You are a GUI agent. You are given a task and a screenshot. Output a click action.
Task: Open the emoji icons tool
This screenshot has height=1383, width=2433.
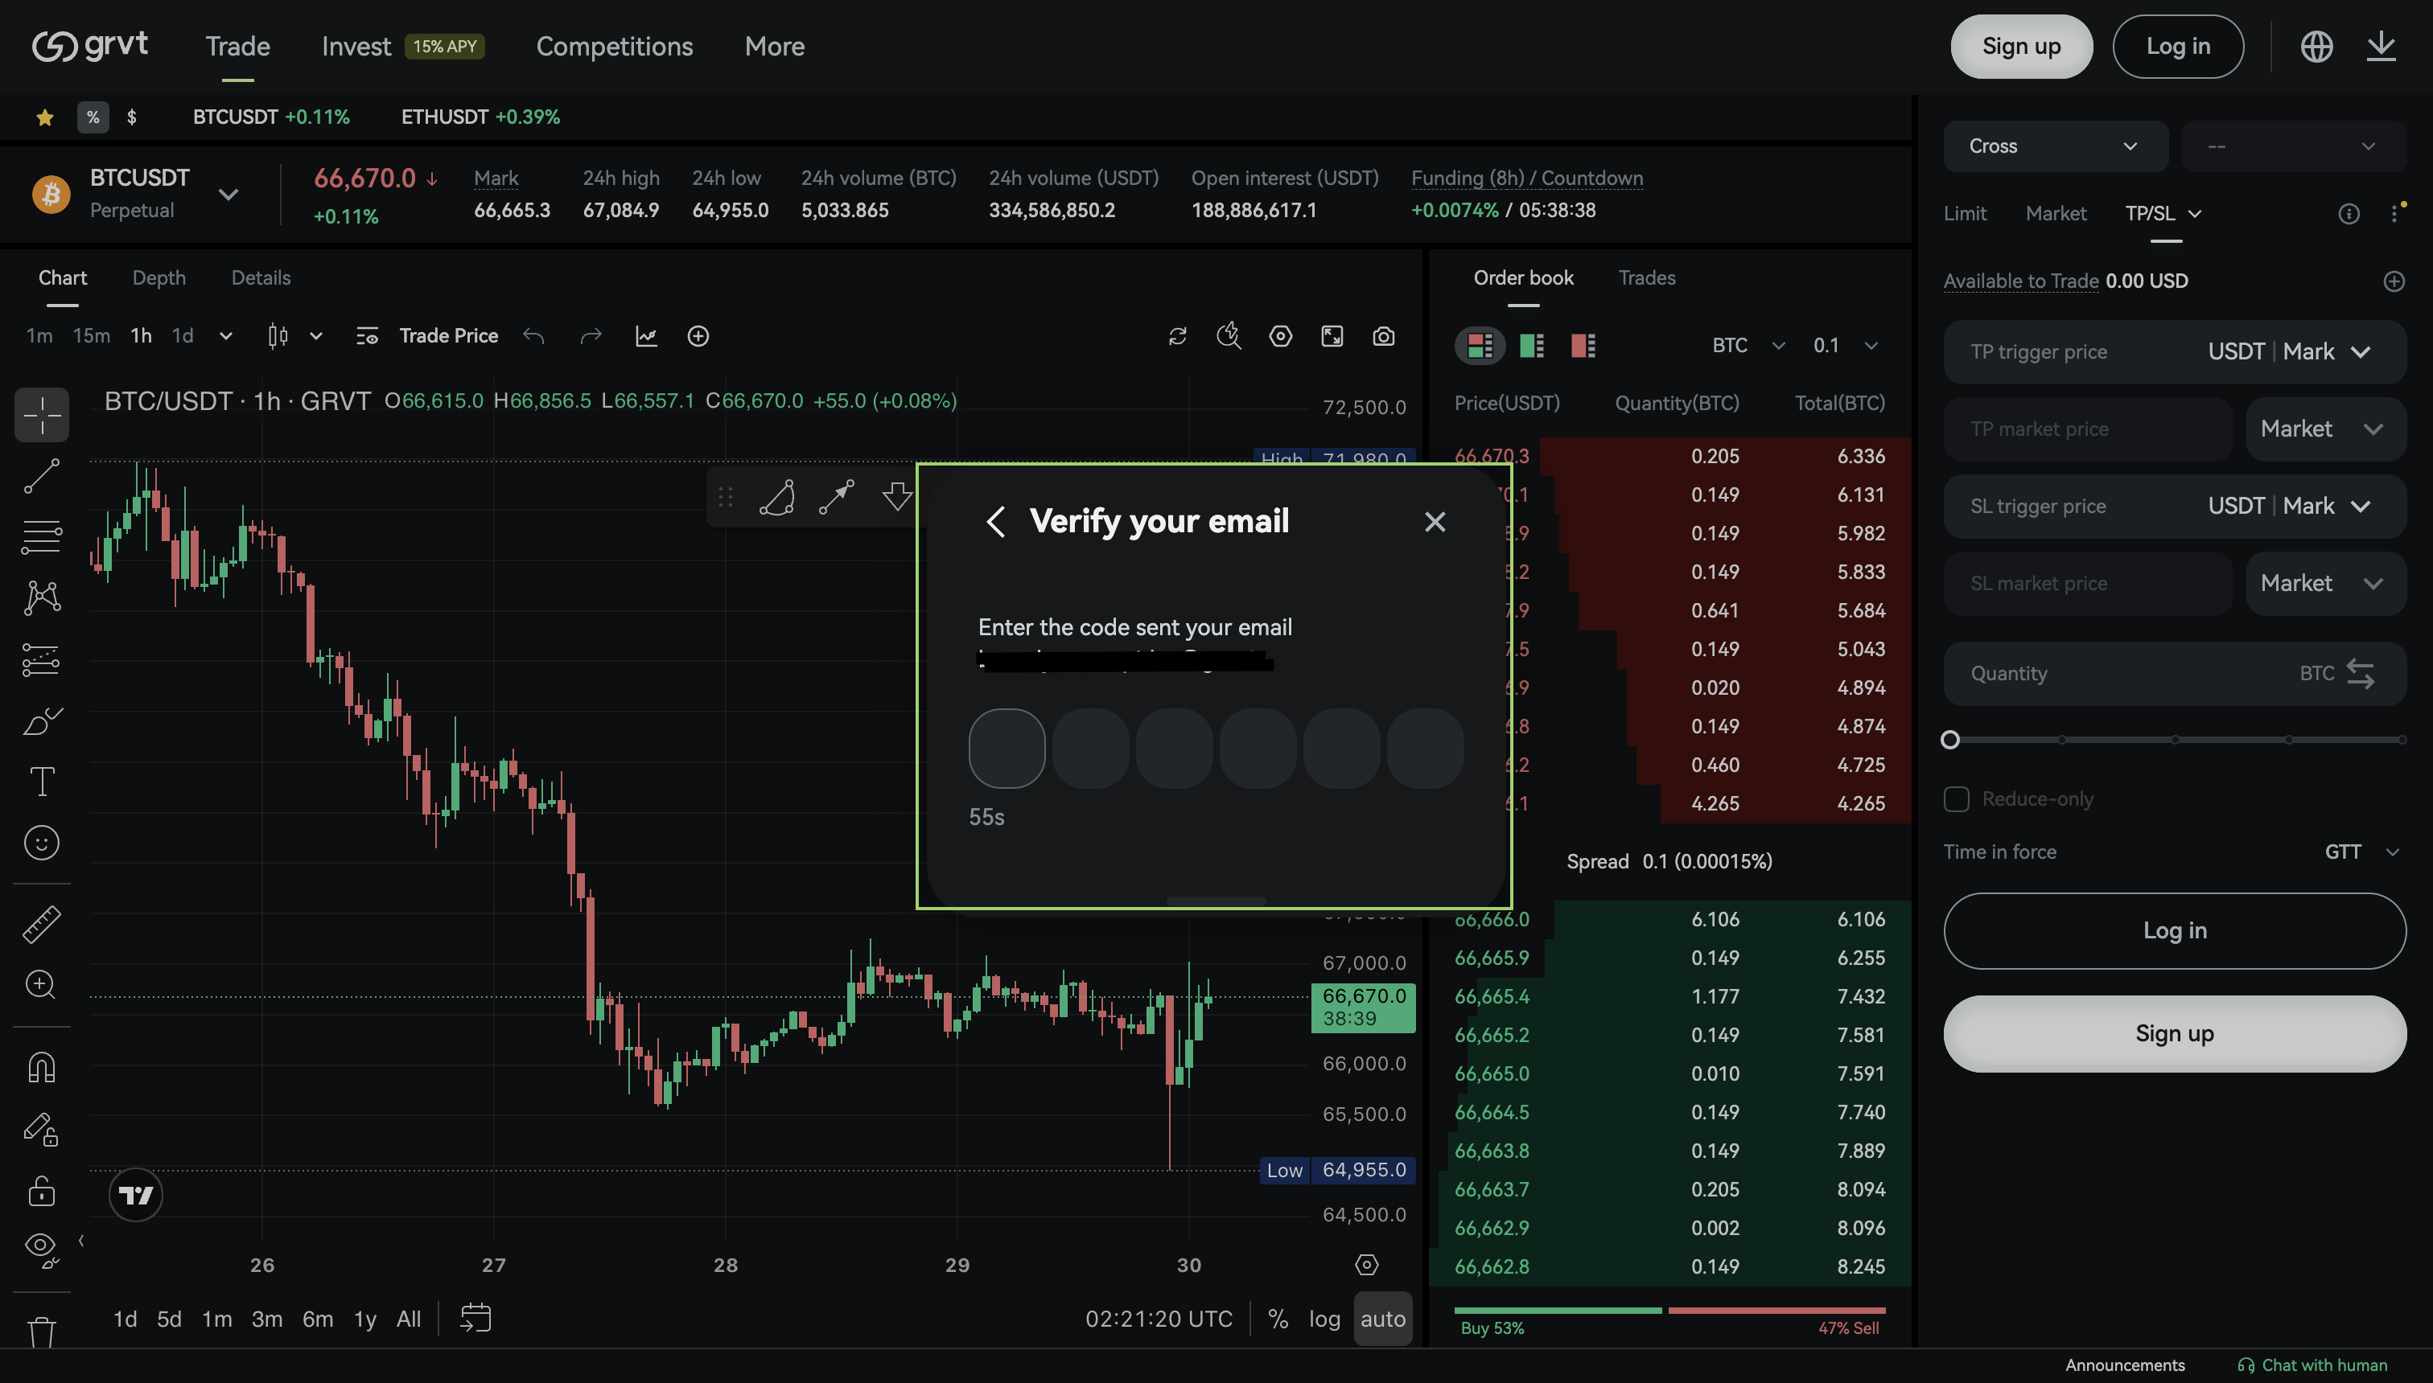click(42, 843)
